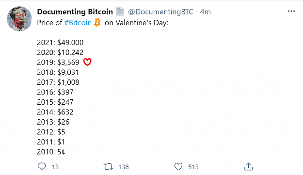
Task: Open the Documenting Bitcoin profile avatar
Action: click(19, 19)
